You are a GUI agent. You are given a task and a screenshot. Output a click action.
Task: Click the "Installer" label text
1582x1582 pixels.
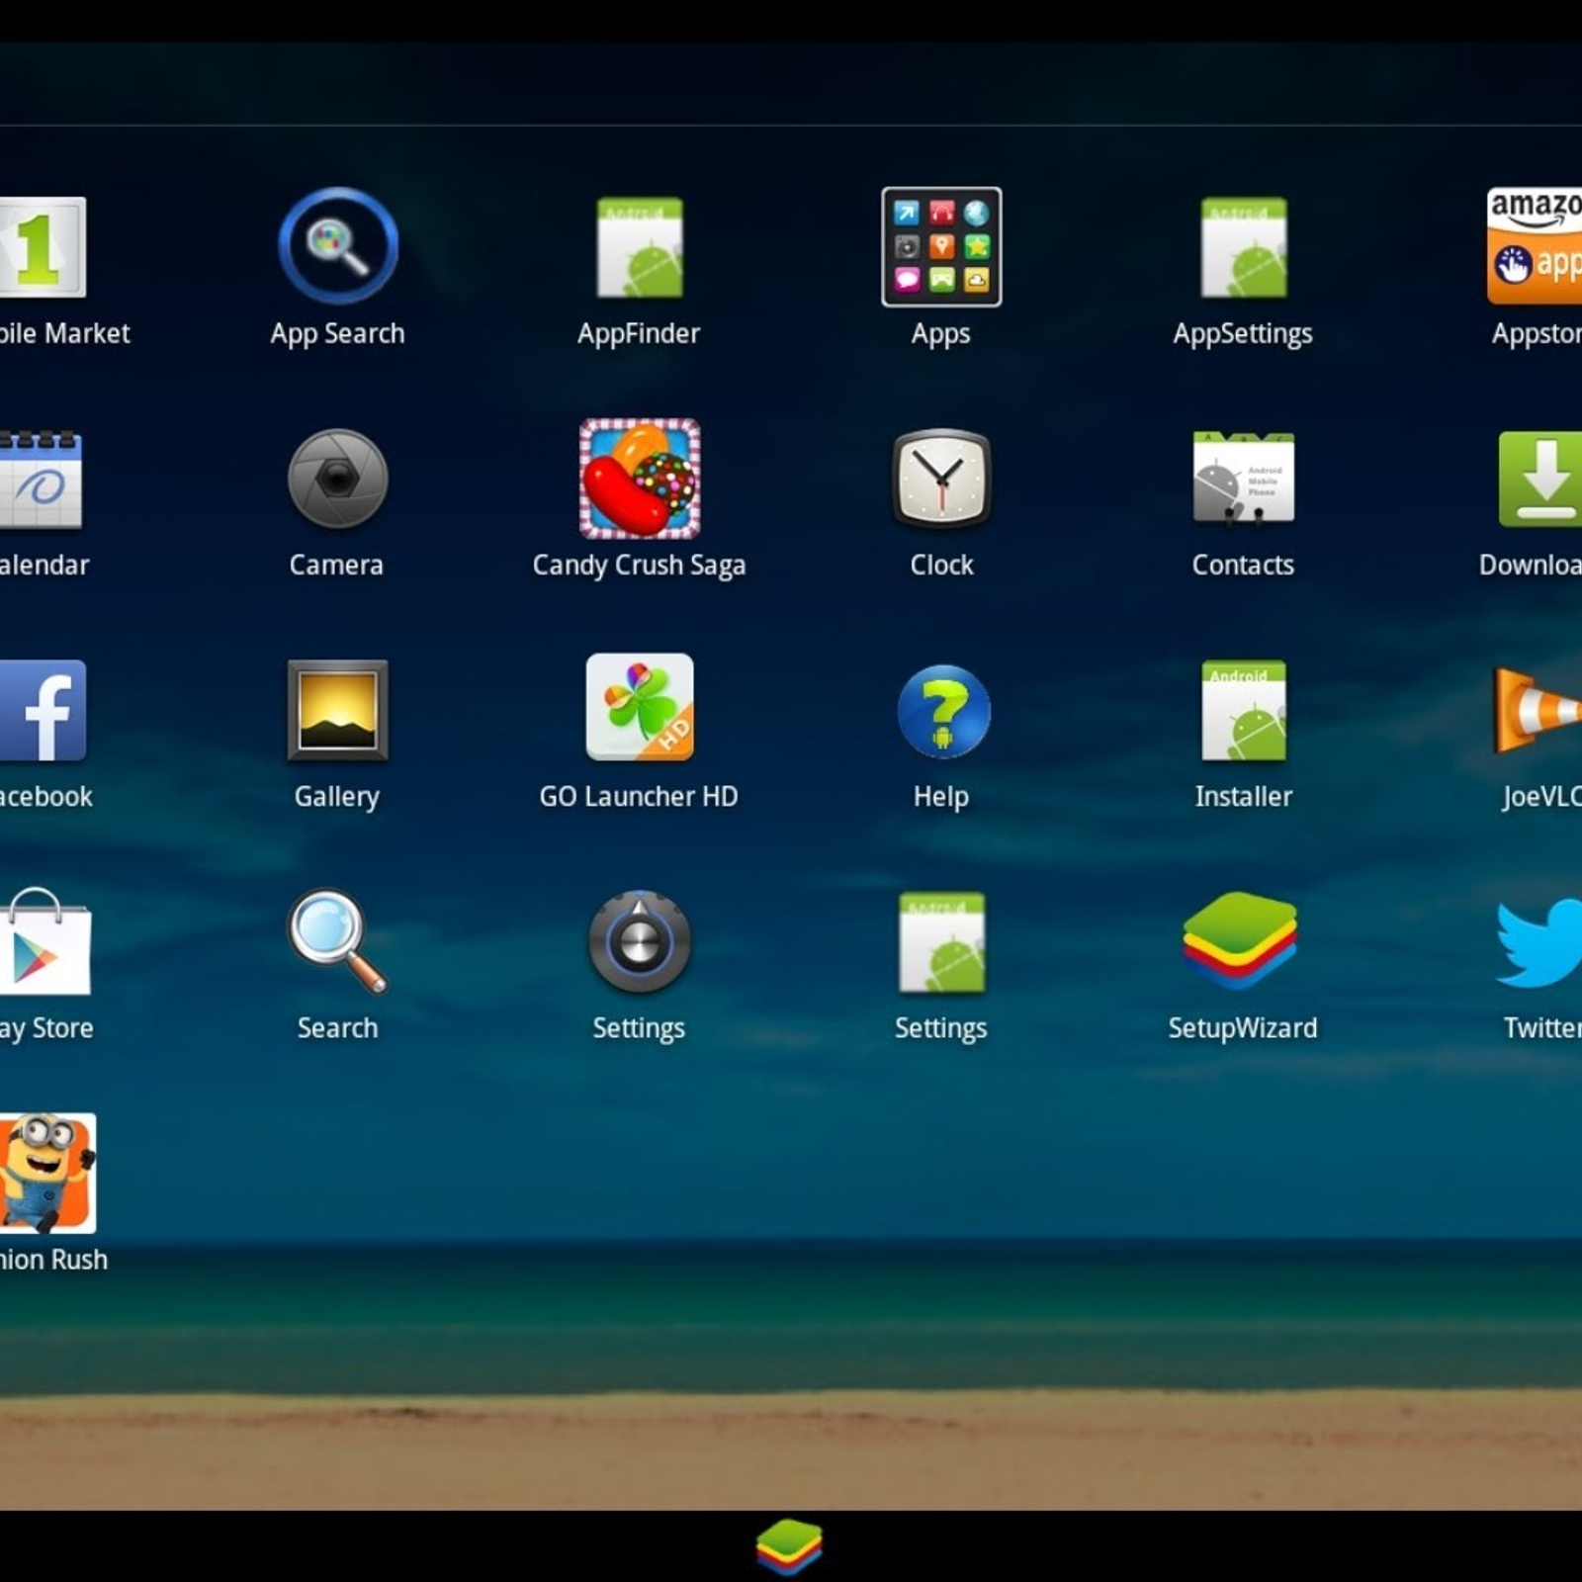[1243, 796]
